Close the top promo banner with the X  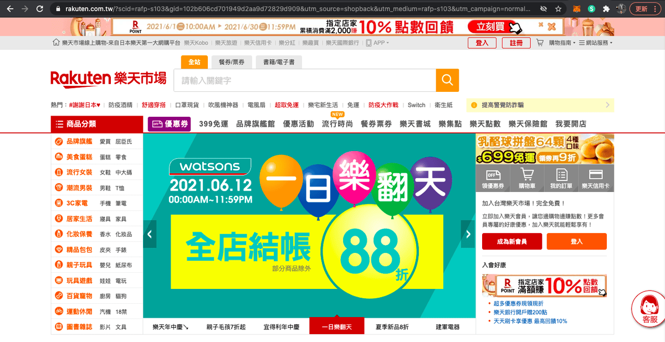[551, 27]
